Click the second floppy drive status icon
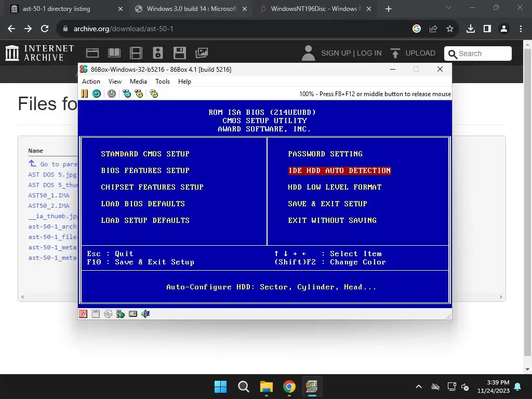The image size is (532, 399). 96,314
